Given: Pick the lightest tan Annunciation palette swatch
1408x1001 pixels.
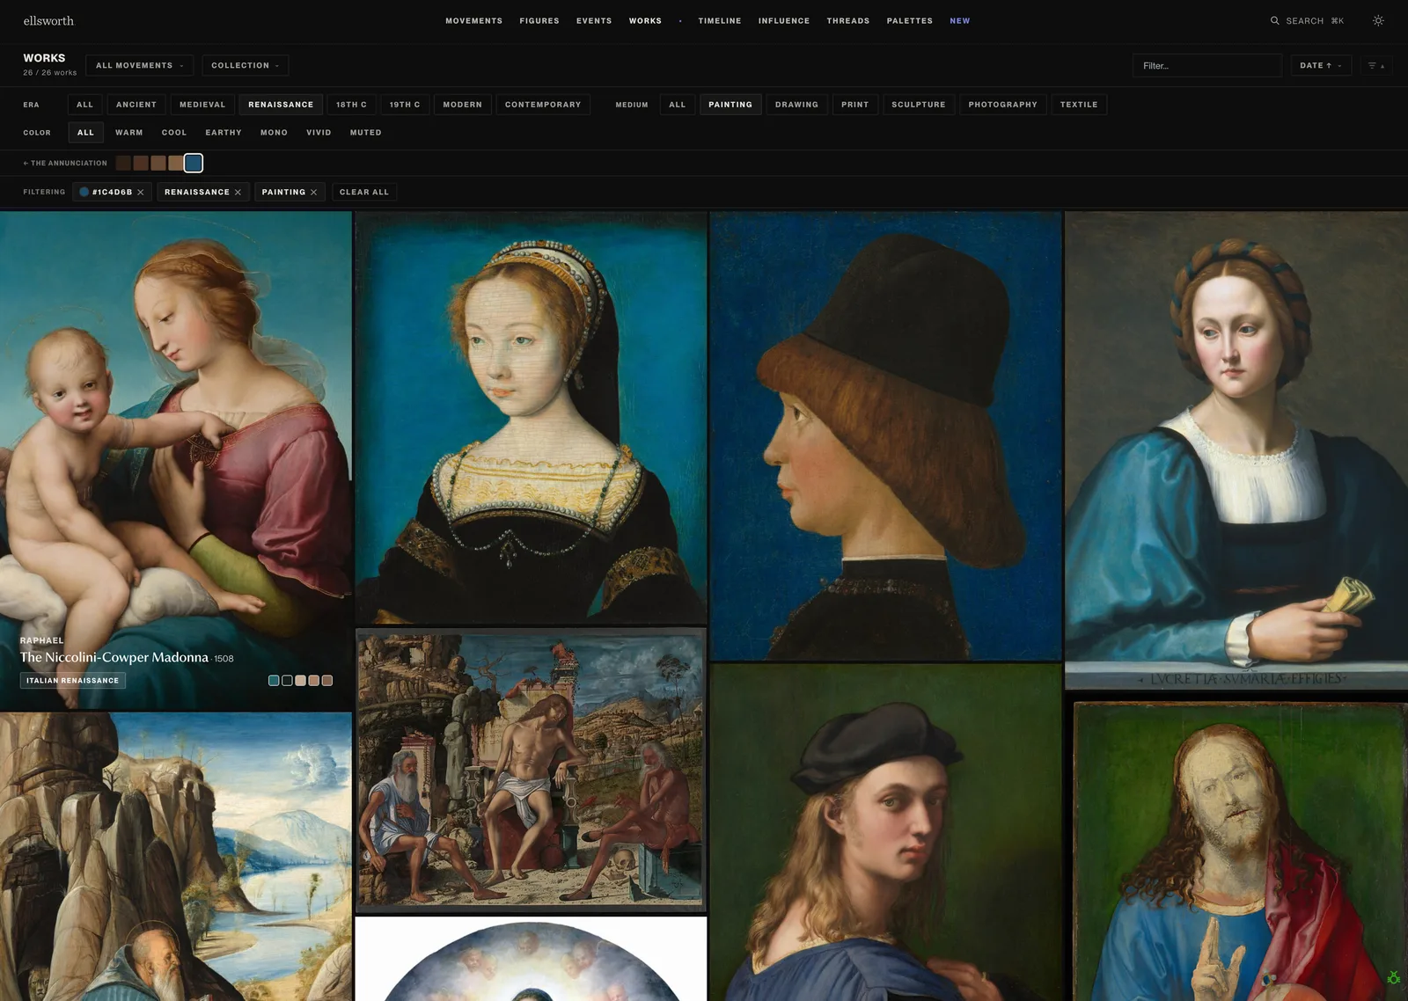Looking at the screenshot, I should point(176,163).
